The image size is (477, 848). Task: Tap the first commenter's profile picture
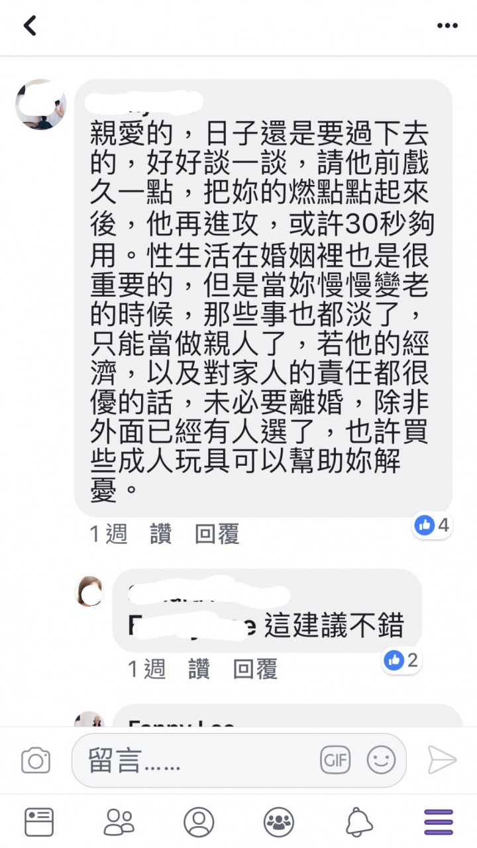point(41,105)
